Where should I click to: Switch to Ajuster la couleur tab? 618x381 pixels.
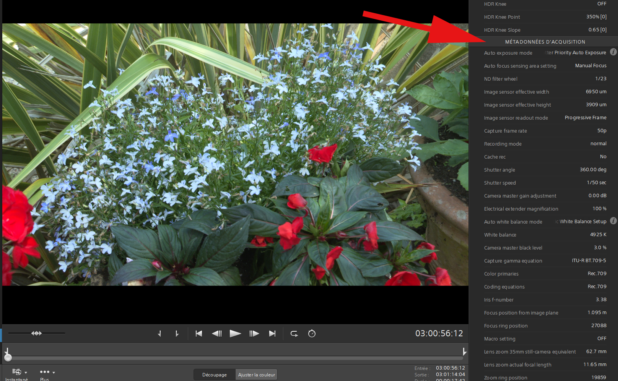click(257, 375)
